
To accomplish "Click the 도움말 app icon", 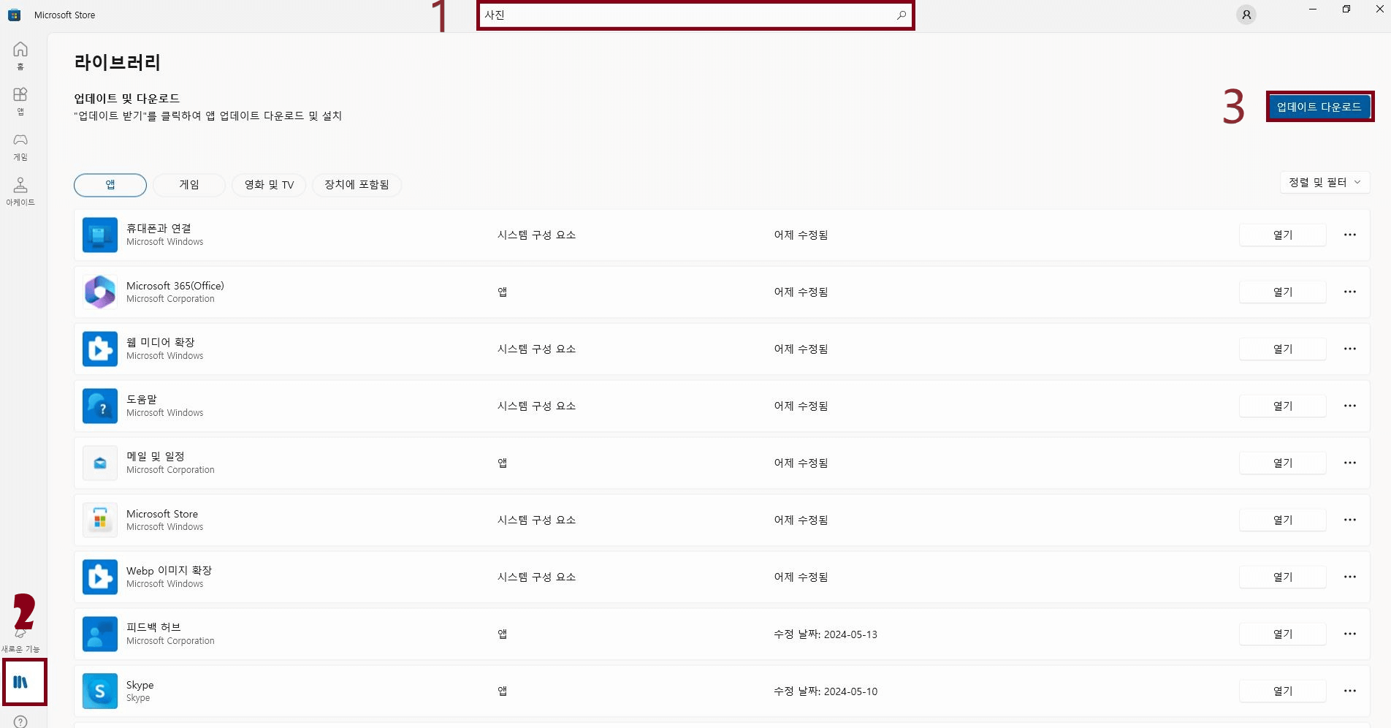I will [x=100, y=406].
